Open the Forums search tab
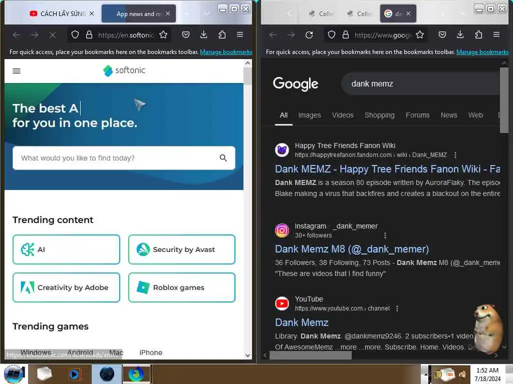513x384 pixels. [417, 115]
